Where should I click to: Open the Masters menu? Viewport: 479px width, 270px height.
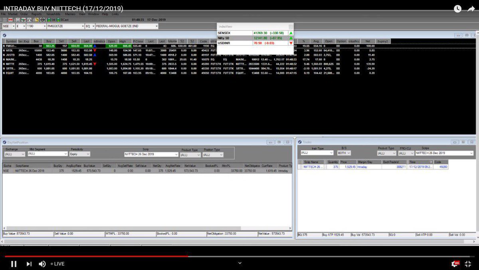pyautogui.click(x=70, y=14)
